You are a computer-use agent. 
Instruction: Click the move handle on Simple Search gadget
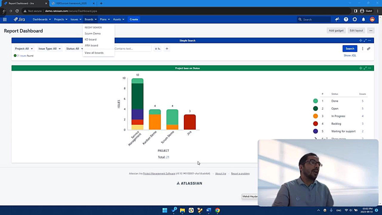(360, 40)
